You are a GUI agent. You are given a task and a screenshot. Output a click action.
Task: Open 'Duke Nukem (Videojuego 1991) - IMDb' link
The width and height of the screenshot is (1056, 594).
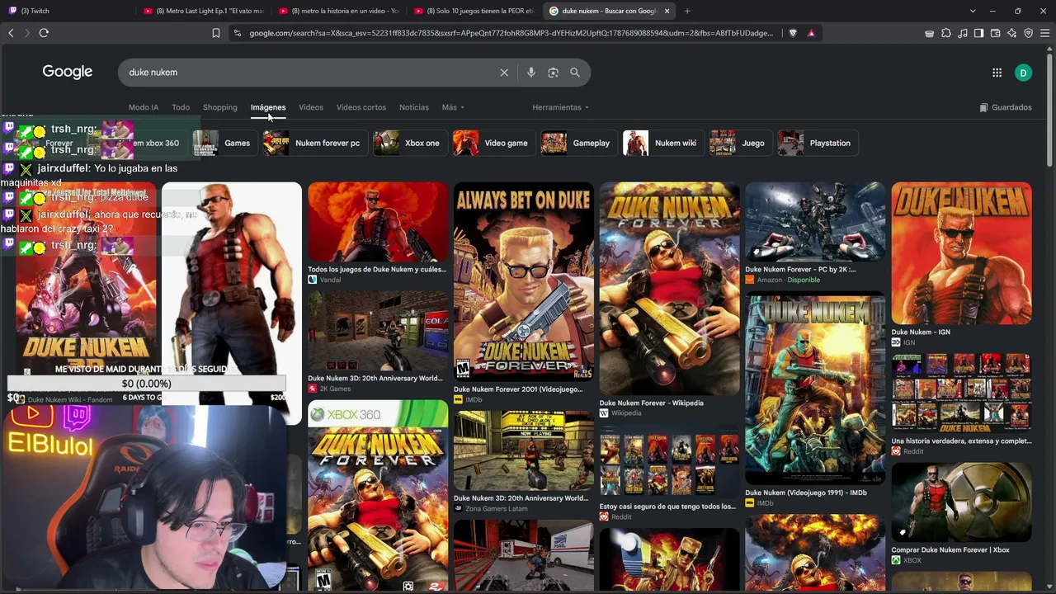(806, 493)
